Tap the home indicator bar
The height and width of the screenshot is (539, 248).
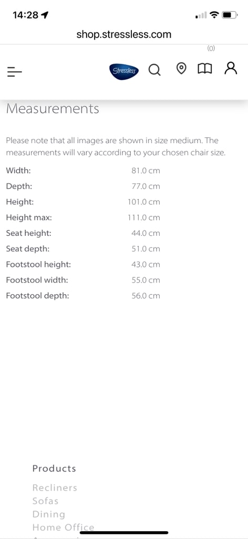(x=124, y=533)
